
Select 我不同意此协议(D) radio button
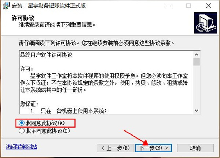click(22, 131)
